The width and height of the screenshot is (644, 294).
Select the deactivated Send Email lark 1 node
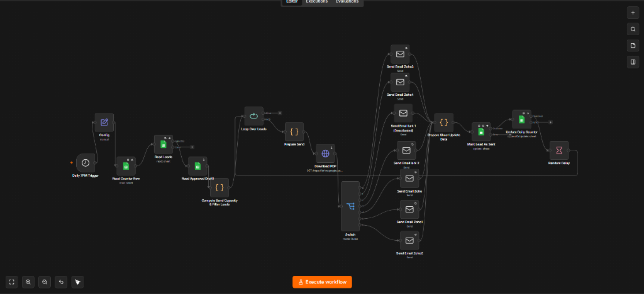click(403, 113)
